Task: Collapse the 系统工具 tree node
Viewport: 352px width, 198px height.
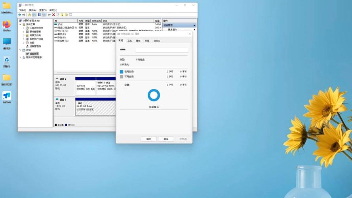Action: (20, 24)
